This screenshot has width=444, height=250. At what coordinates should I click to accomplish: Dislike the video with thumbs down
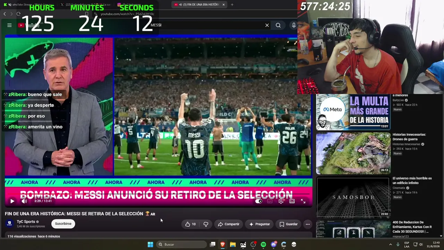(206, 224)
